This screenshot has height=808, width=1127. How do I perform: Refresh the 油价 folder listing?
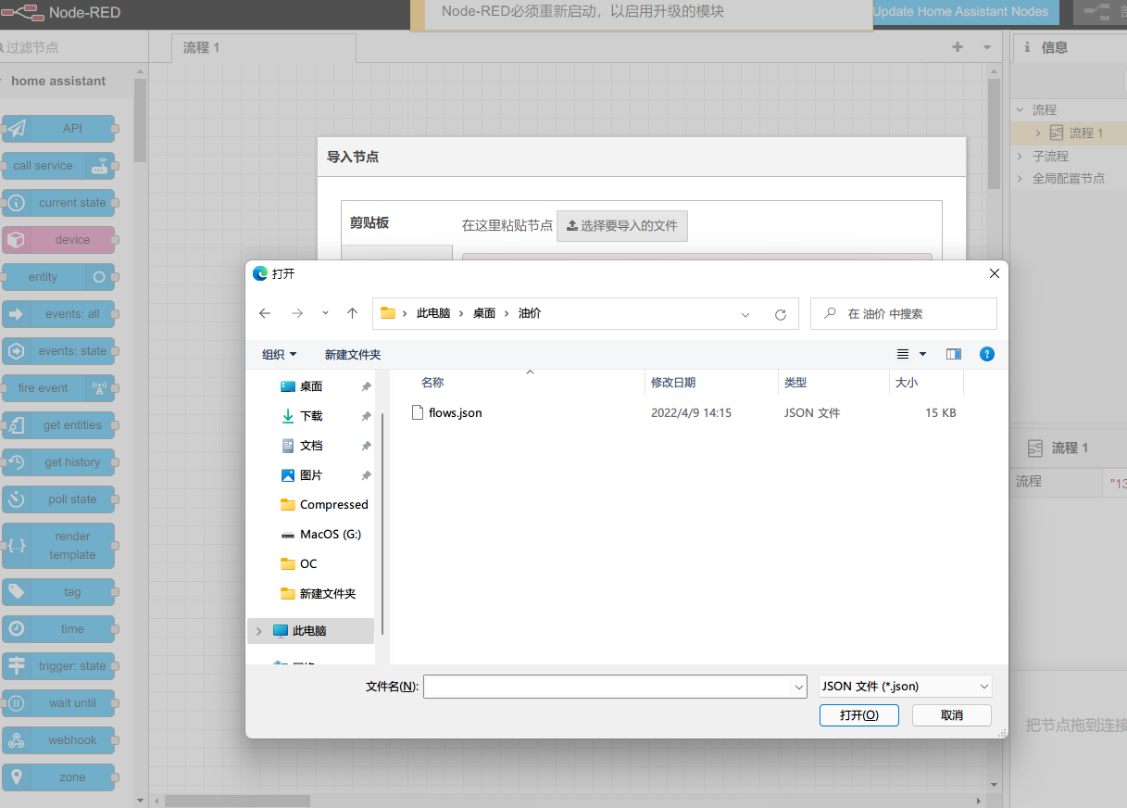[781, 314]
